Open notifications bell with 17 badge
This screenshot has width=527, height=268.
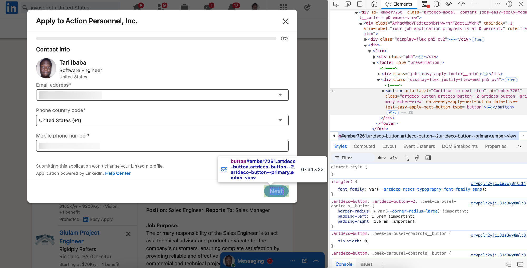[x=234, y=6]
